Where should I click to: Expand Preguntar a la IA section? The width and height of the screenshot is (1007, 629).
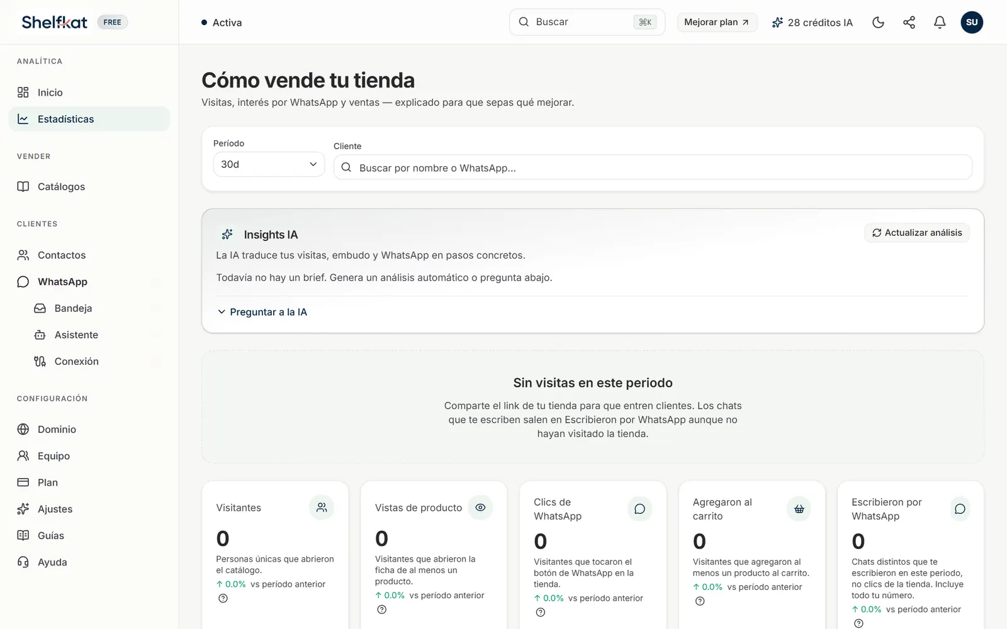click(x=262, y=312)
